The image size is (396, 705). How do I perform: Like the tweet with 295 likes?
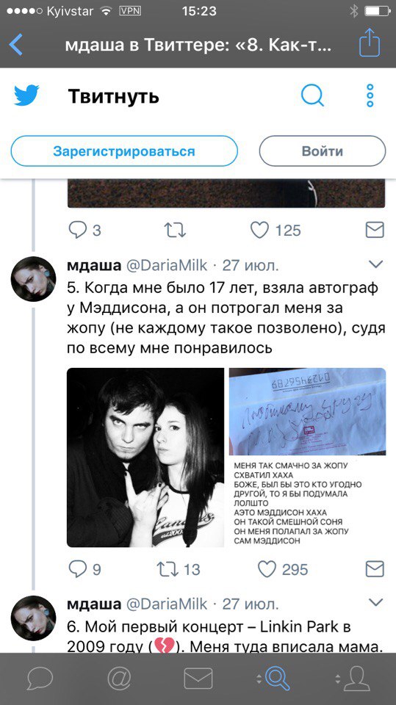coord(267,569)
